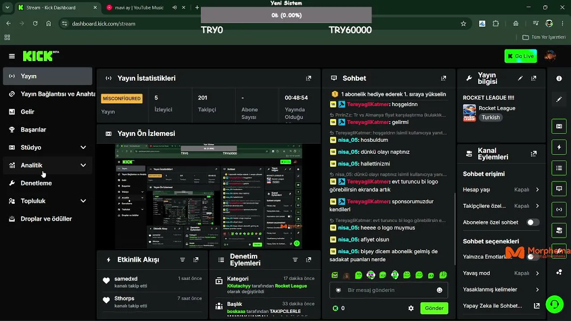
Task: Toggle lightning activity widget in right rail
Action: click(x=559, y=147)
